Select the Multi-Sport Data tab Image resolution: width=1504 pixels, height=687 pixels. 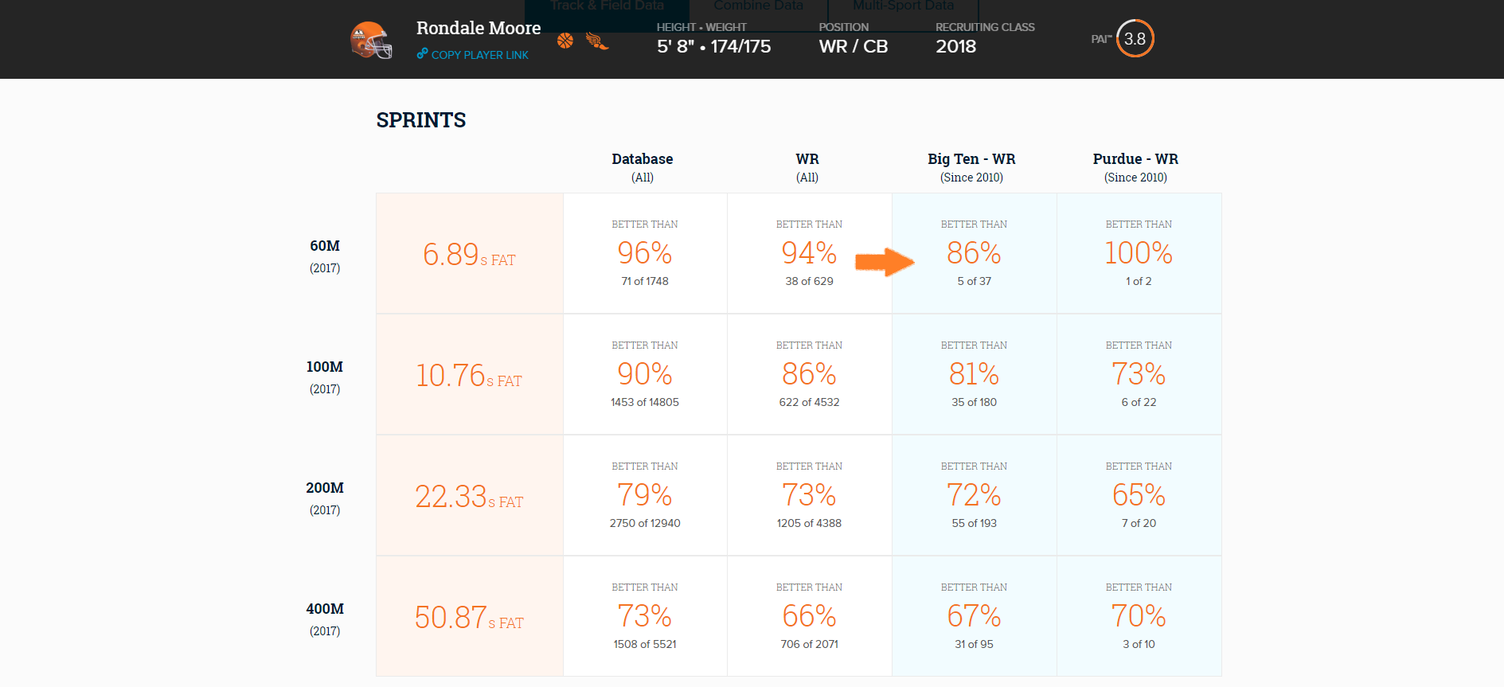coord(904,6)
